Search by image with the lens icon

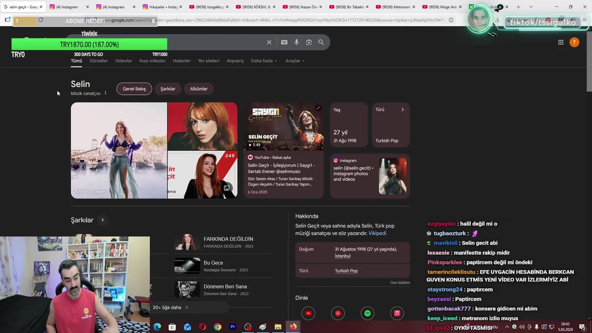(309, 42)
